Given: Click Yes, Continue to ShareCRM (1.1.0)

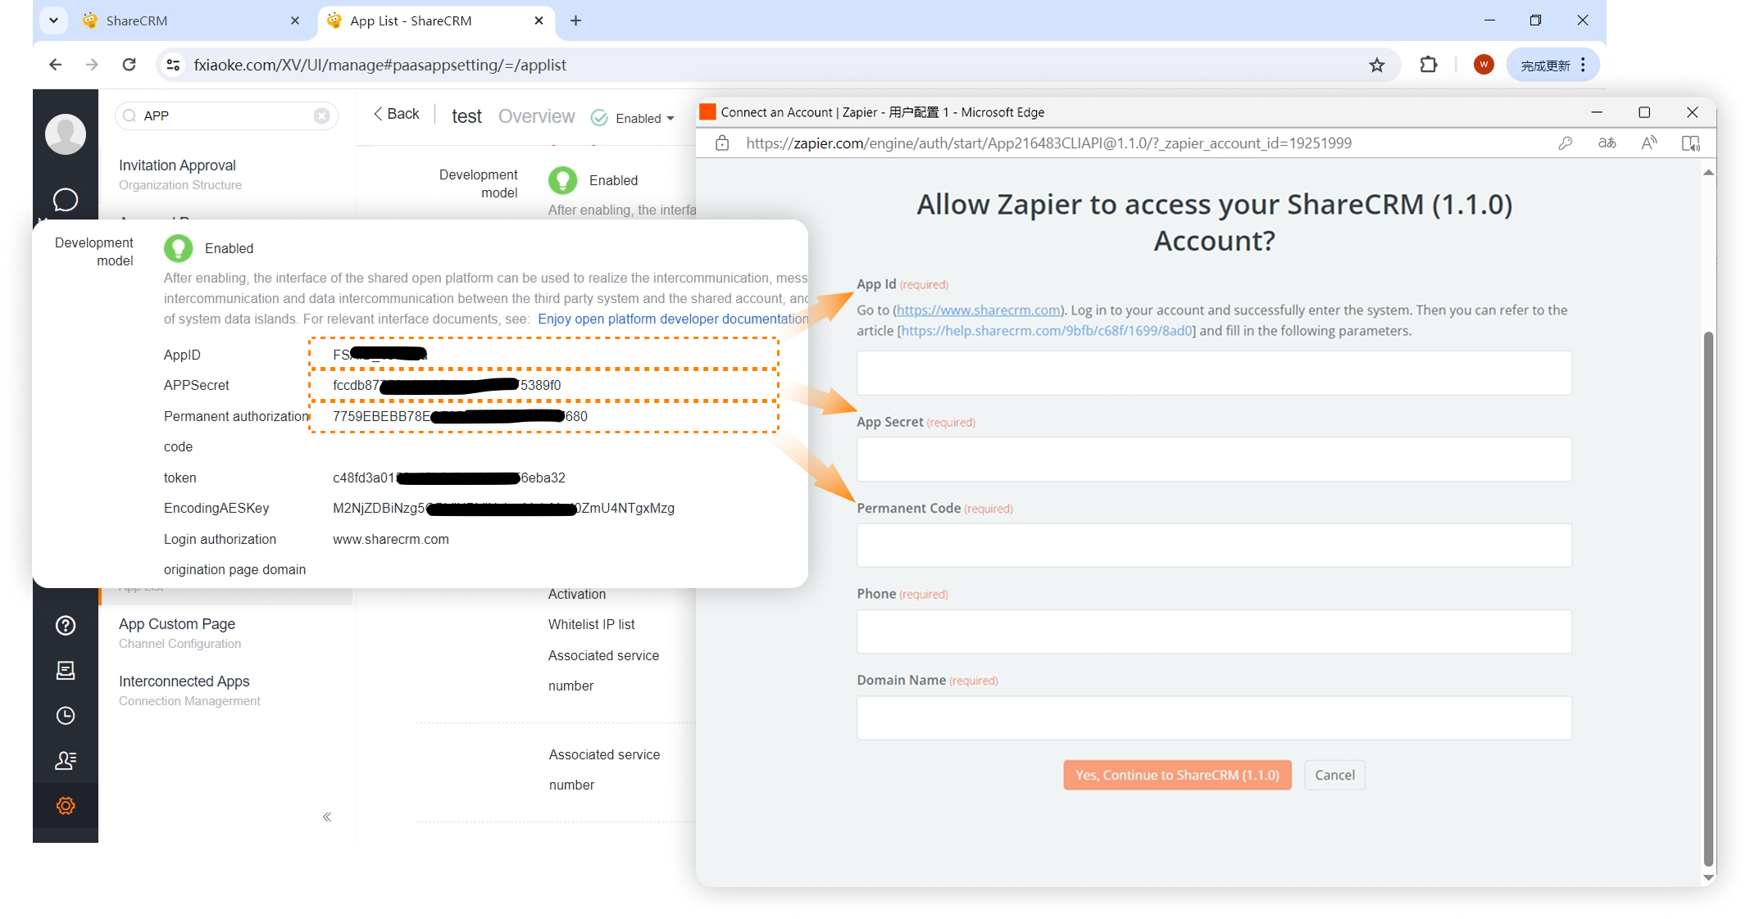Looking at the screenshot, I should tap(1177, 775).
